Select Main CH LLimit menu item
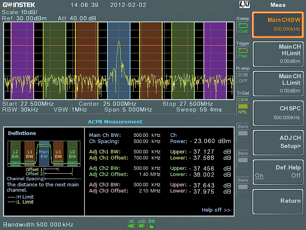 click(x=278, y=83)
